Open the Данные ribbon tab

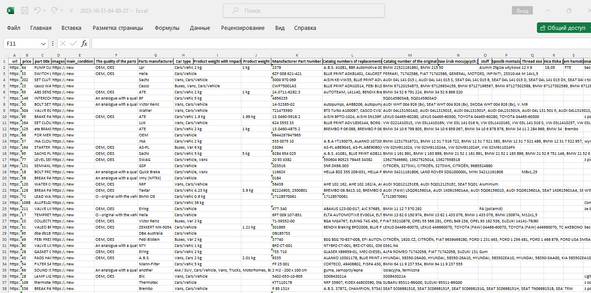(200, 28)
